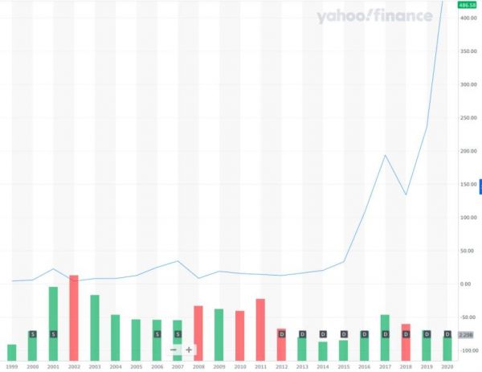Click the red 2011 volume bar
The image size is (482, 372).
pyautogui.click(x=260, y=329)
